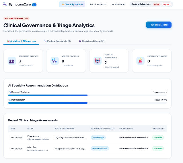Click the email priya.verma@example.com

pos(39,139)
